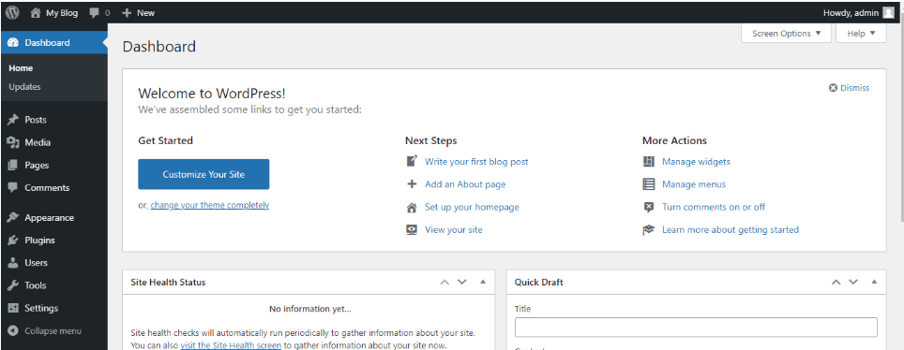Click Set up your homepage link
Viewport: 904px width, 350px height.
[472, 207]
